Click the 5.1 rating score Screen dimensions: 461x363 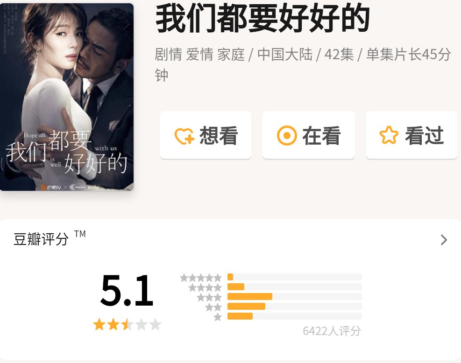[x=127, y=290]
